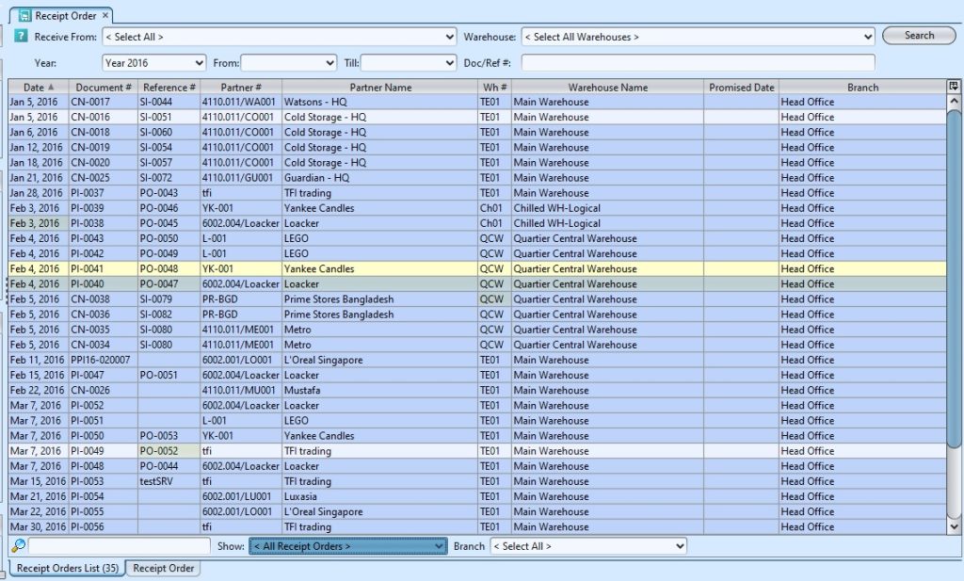
Task: Click the magnifier search icon near the filter box
Action: 19,545
